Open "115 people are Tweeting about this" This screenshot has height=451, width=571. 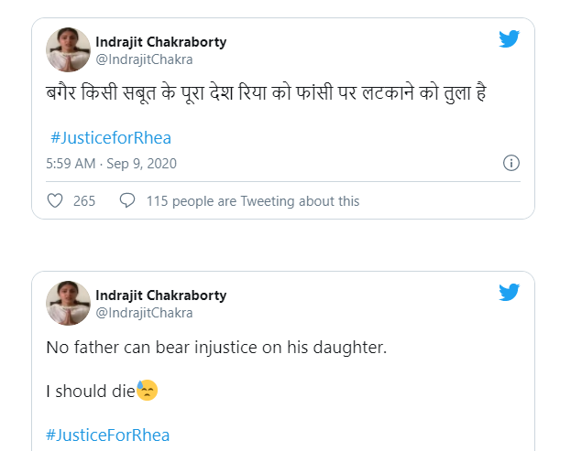(252, 201)
